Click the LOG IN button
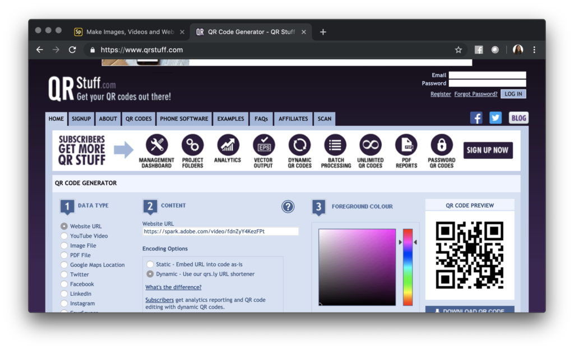 point(513,94)
